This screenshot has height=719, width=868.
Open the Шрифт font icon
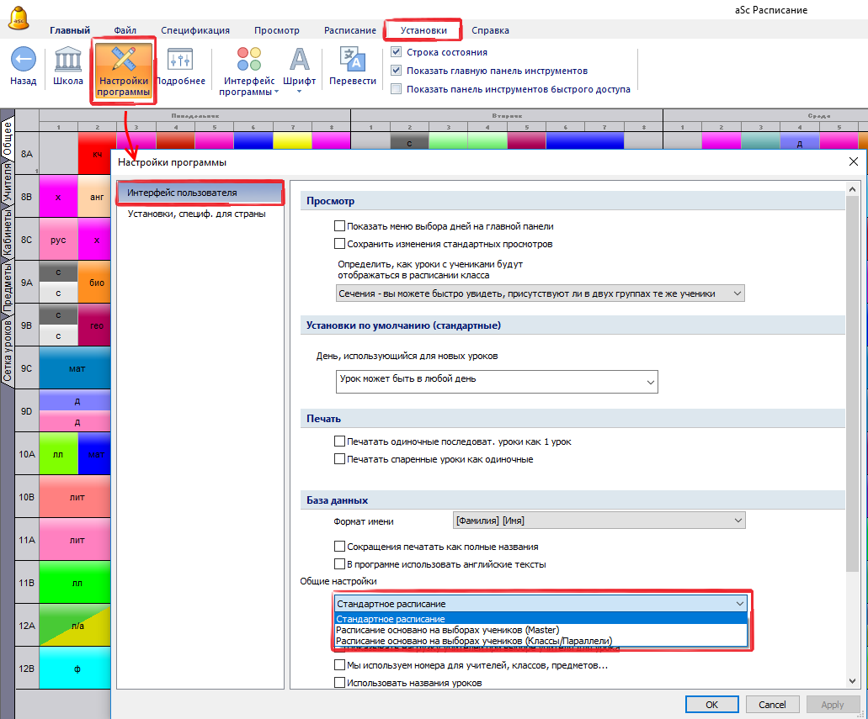tap(299, 61)
